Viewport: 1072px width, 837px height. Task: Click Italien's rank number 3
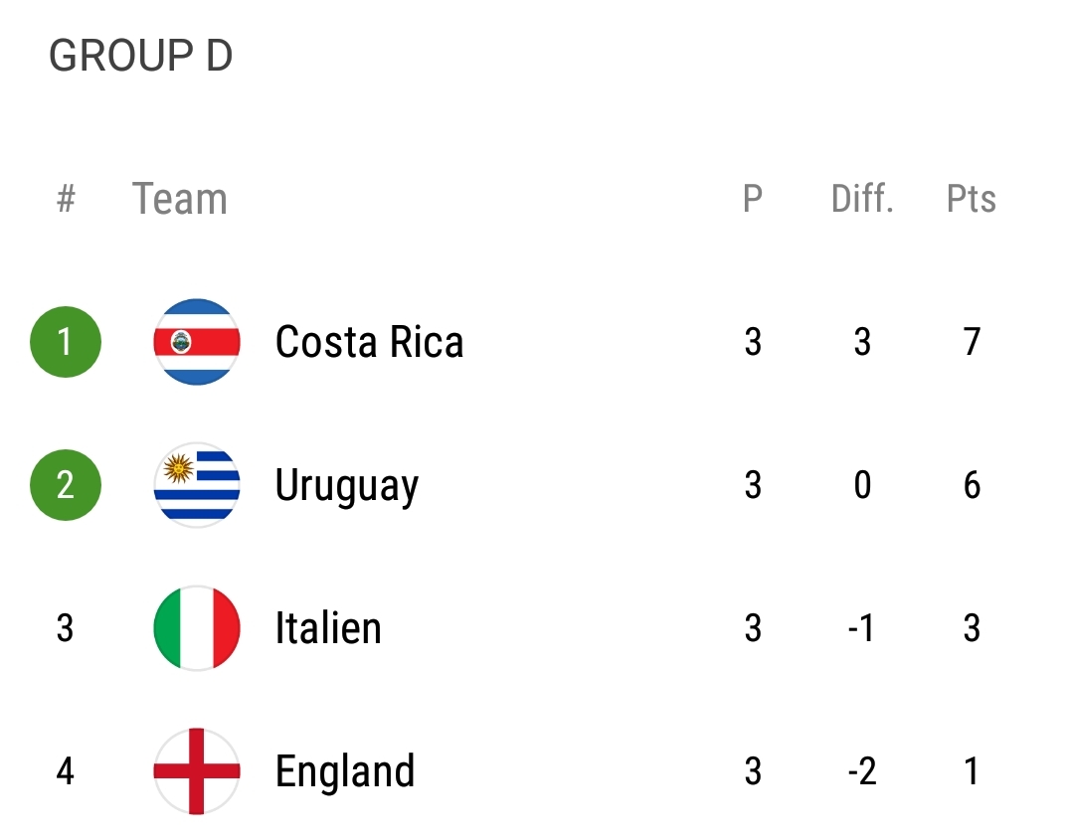(x=66, y=628)
